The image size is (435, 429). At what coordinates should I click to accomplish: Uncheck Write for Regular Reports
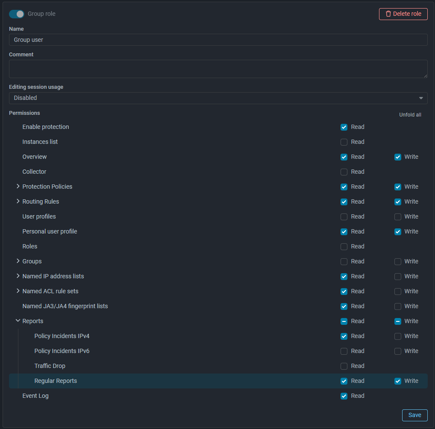point(397,381)
